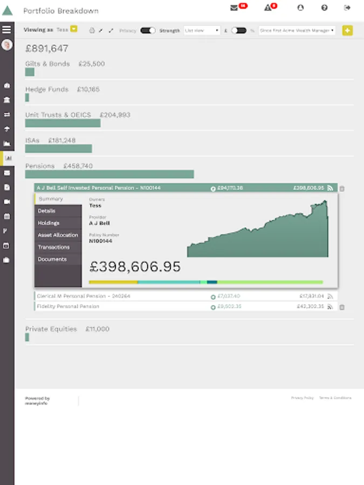Select the Holdings tab

(58, 223)
